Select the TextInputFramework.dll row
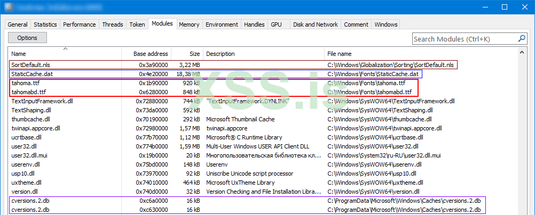The width and height of the screenshot is (535, 215). pos(263,101)
